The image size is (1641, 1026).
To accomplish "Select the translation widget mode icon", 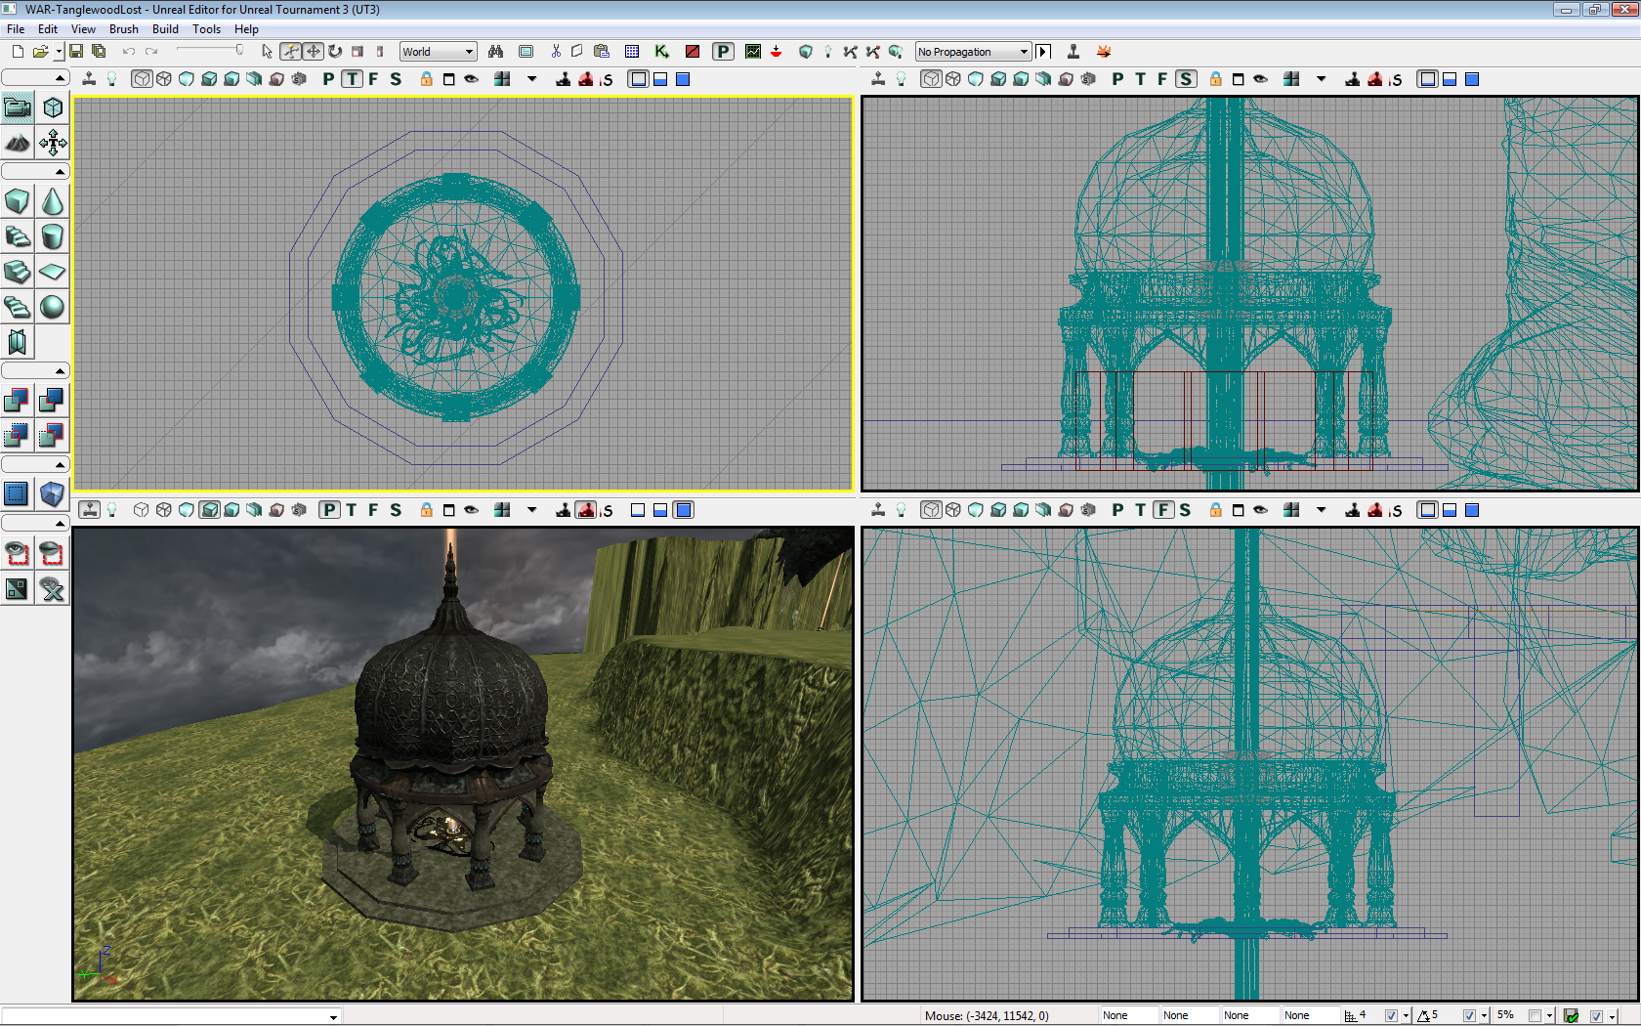I will (x=313, y=52).
